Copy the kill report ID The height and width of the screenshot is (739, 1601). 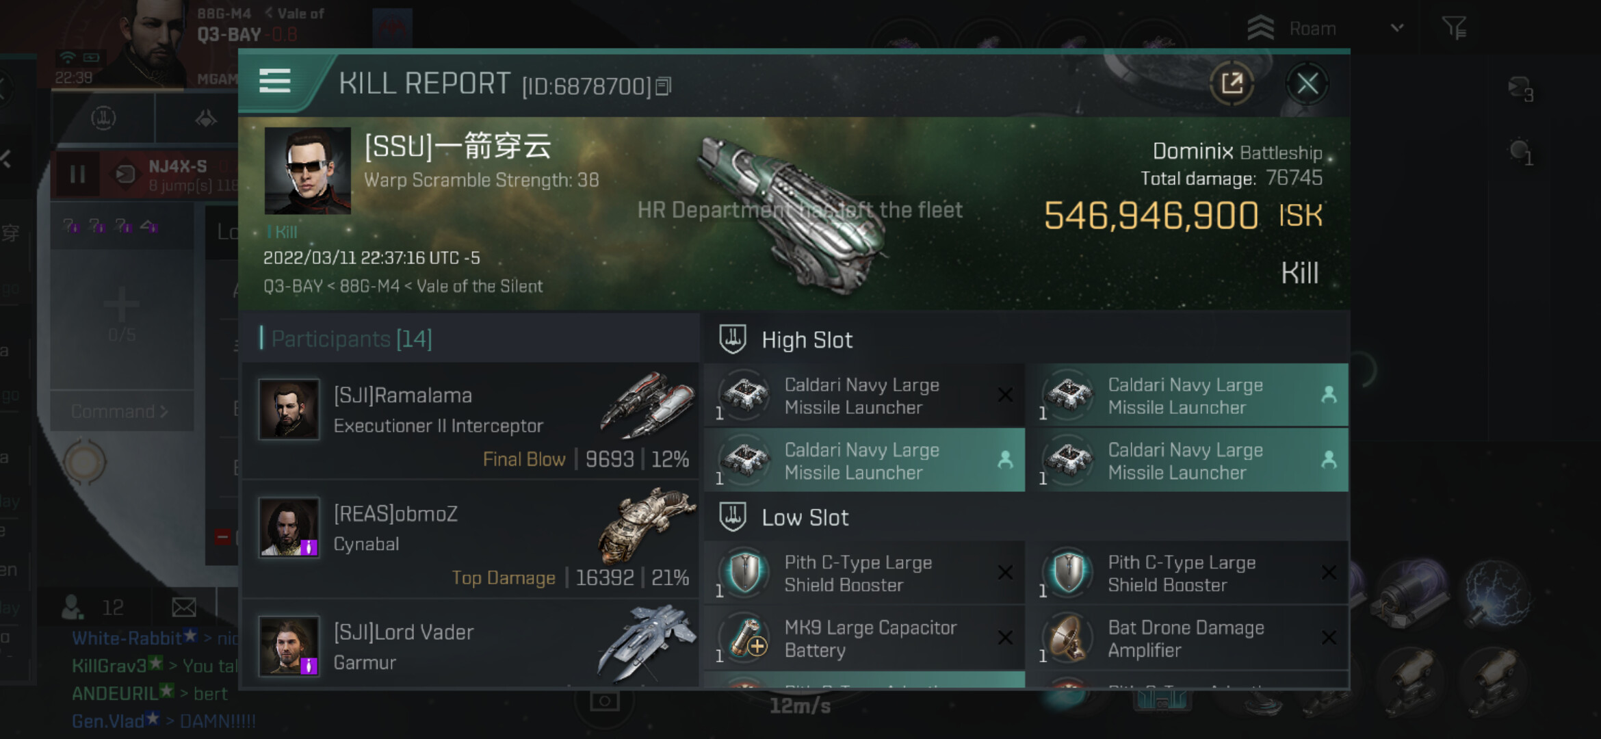click(663, 87)
